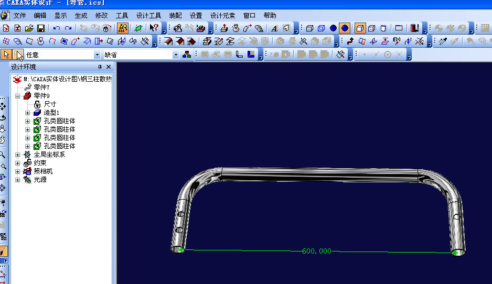
Task: Click the surface extend arrow icon
Action: point(99,41)
